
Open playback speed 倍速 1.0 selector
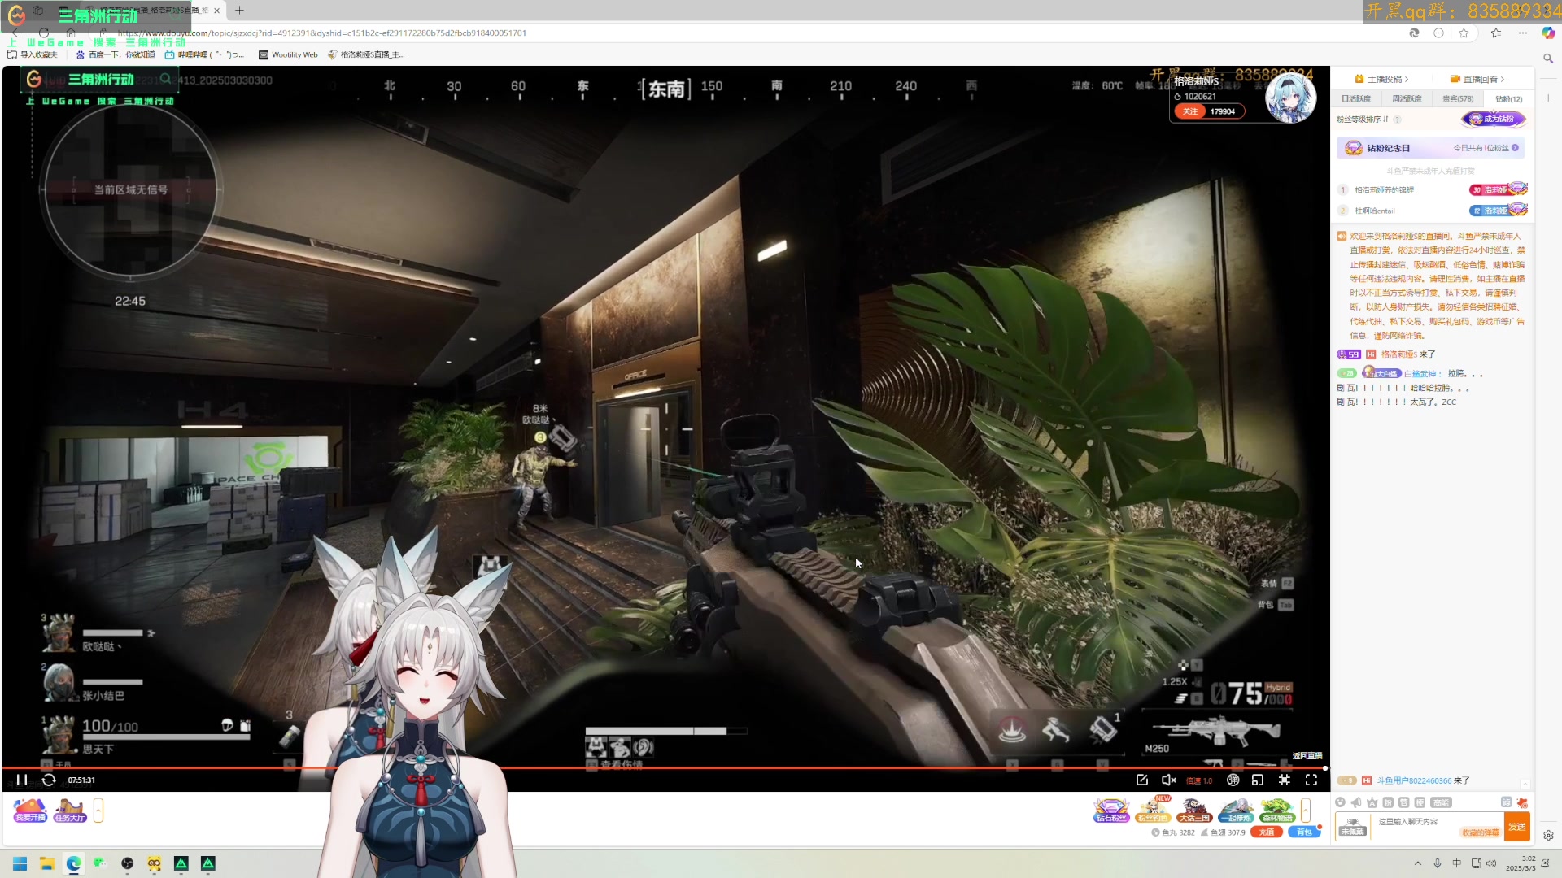(1199, 780)
